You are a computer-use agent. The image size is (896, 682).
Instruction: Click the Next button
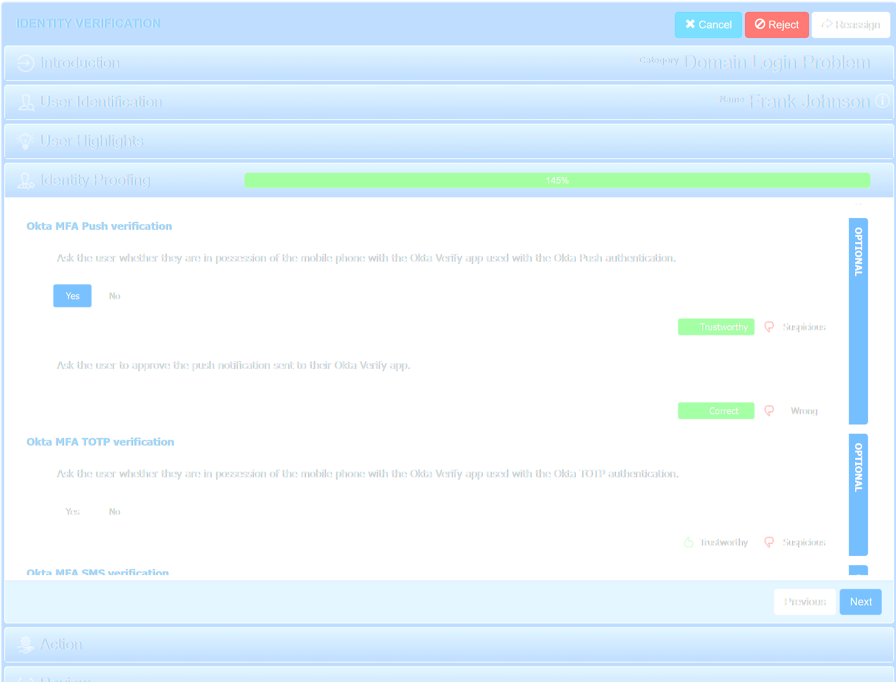(x=860, y=602)
